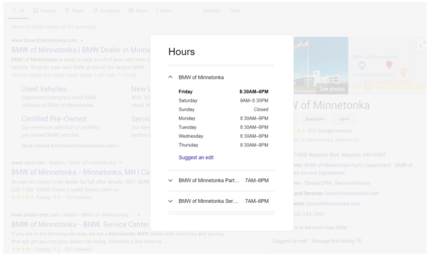This screenshot has width=431, height=257.
Task: Select the All search tab
Action: pyautogui.click(x=18, y=11)
